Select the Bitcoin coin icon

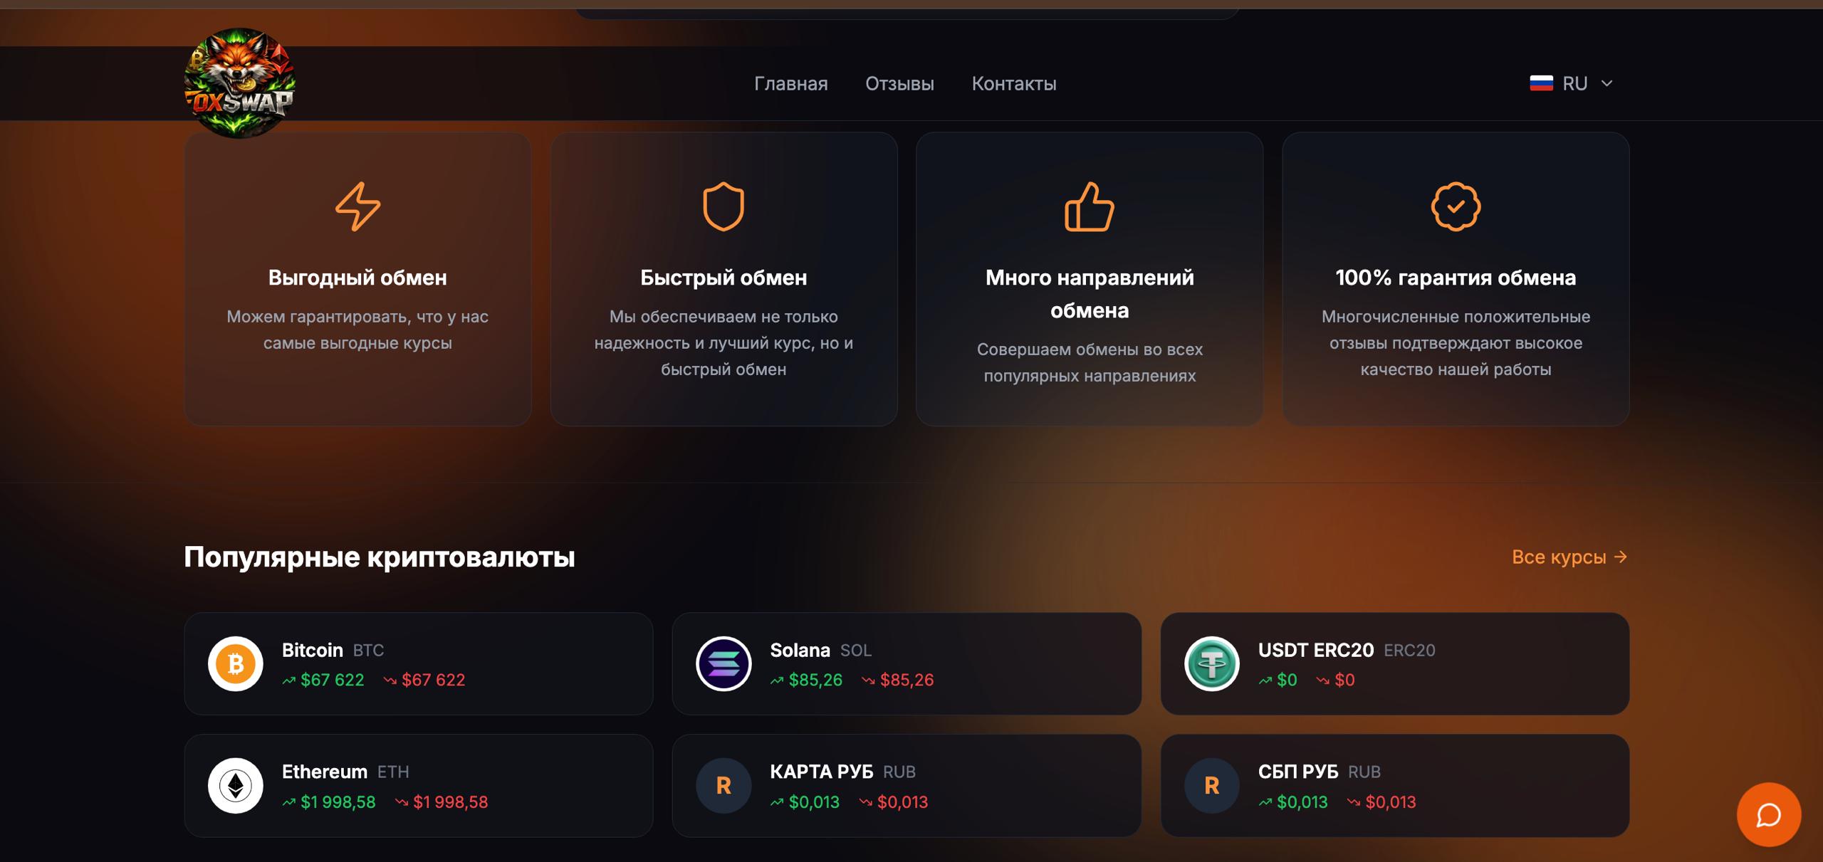point(237,663)
